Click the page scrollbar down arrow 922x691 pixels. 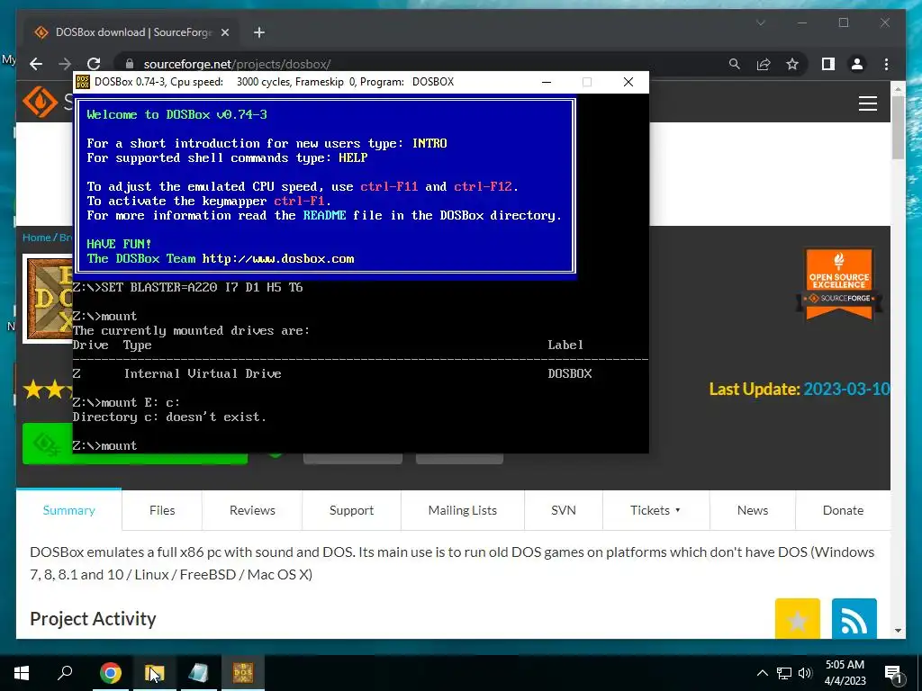pos(898,631)
